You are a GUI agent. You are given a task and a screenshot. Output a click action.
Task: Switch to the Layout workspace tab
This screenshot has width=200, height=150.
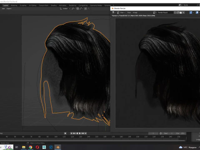[6, 5]
